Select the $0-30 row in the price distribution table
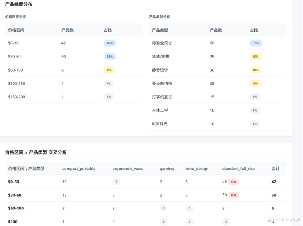The height and width of the screenshot is (226, 303). coord(74,43)
